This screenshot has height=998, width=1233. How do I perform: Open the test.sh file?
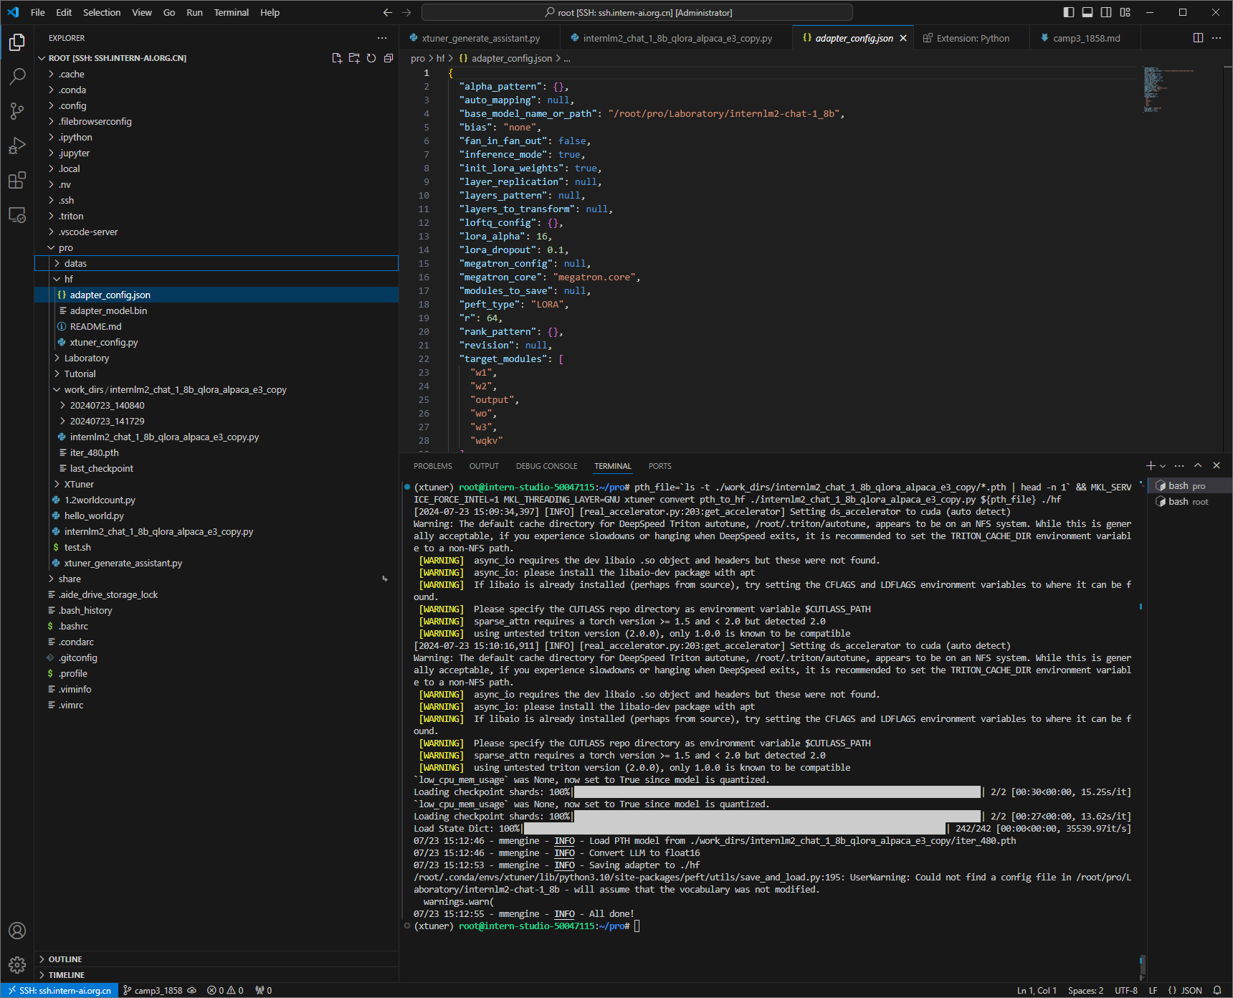pyautogui.click(x=216, y=547)
